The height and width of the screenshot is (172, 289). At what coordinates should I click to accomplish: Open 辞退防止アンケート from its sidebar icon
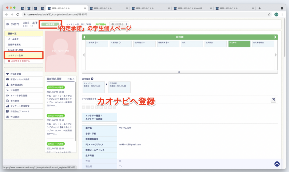pyautogui.click(x=7, y=111)
